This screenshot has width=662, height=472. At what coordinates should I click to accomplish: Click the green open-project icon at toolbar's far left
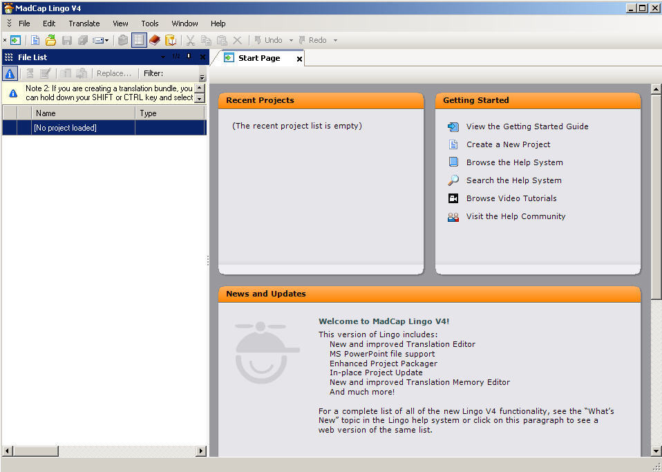click(15, 39)
